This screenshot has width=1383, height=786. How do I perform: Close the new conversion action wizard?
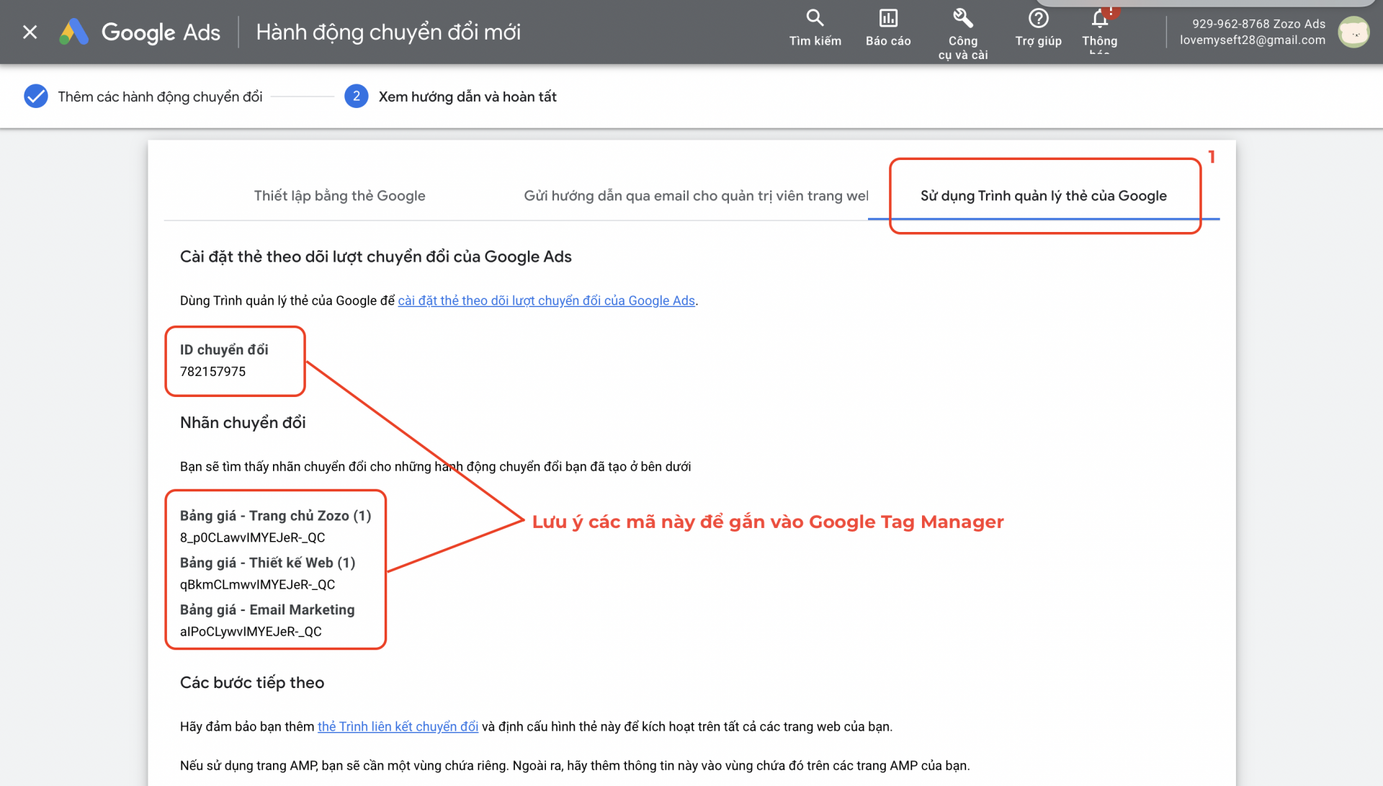[30, 32]
